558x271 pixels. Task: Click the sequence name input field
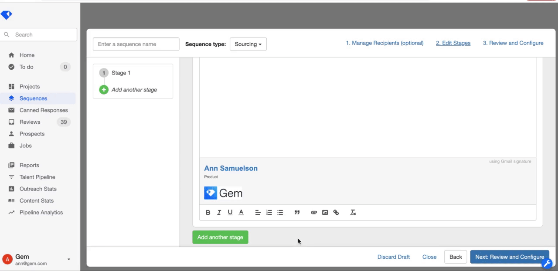click(x=136, y=44)
